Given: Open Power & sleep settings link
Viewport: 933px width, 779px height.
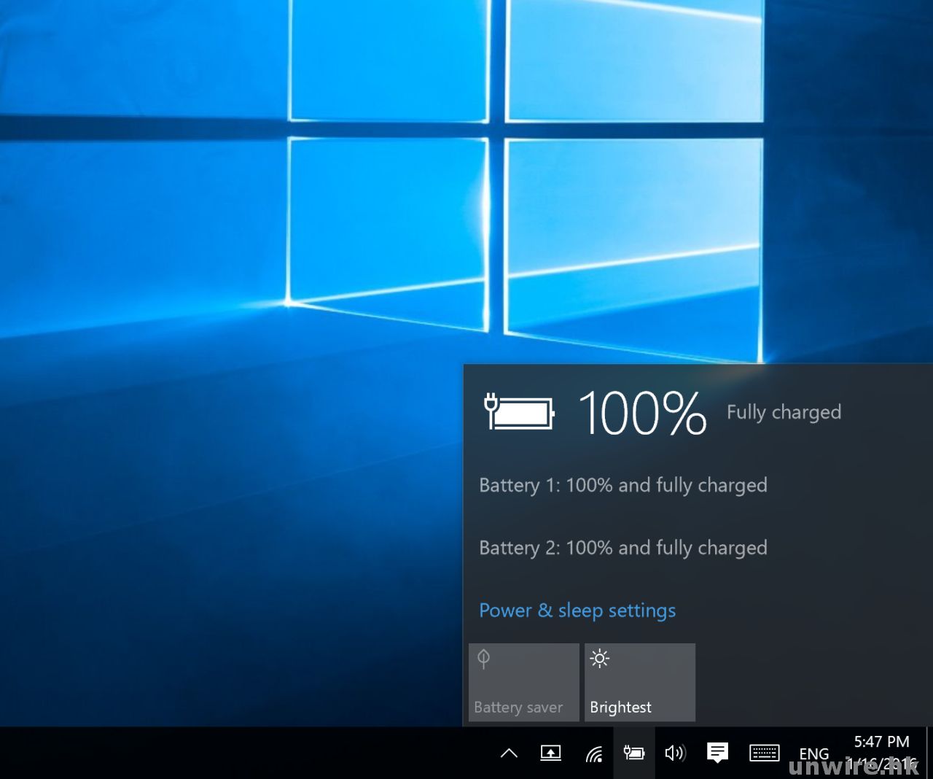Looking at the screenshot, I should coord(577,611).
